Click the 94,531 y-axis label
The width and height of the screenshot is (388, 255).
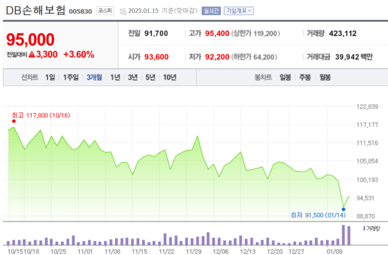(x=365, y=198)
